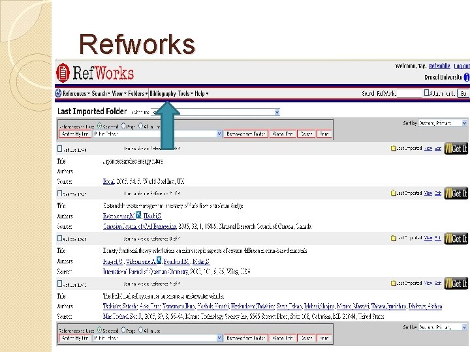
Task: Click Last Imported folder icon of underwater vehicles article
Action: tap(394, 283)
